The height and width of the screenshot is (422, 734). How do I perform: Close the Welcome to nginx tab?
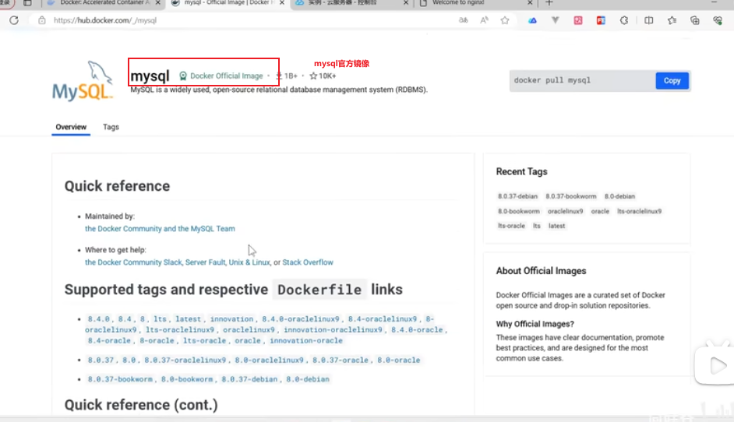530,3
